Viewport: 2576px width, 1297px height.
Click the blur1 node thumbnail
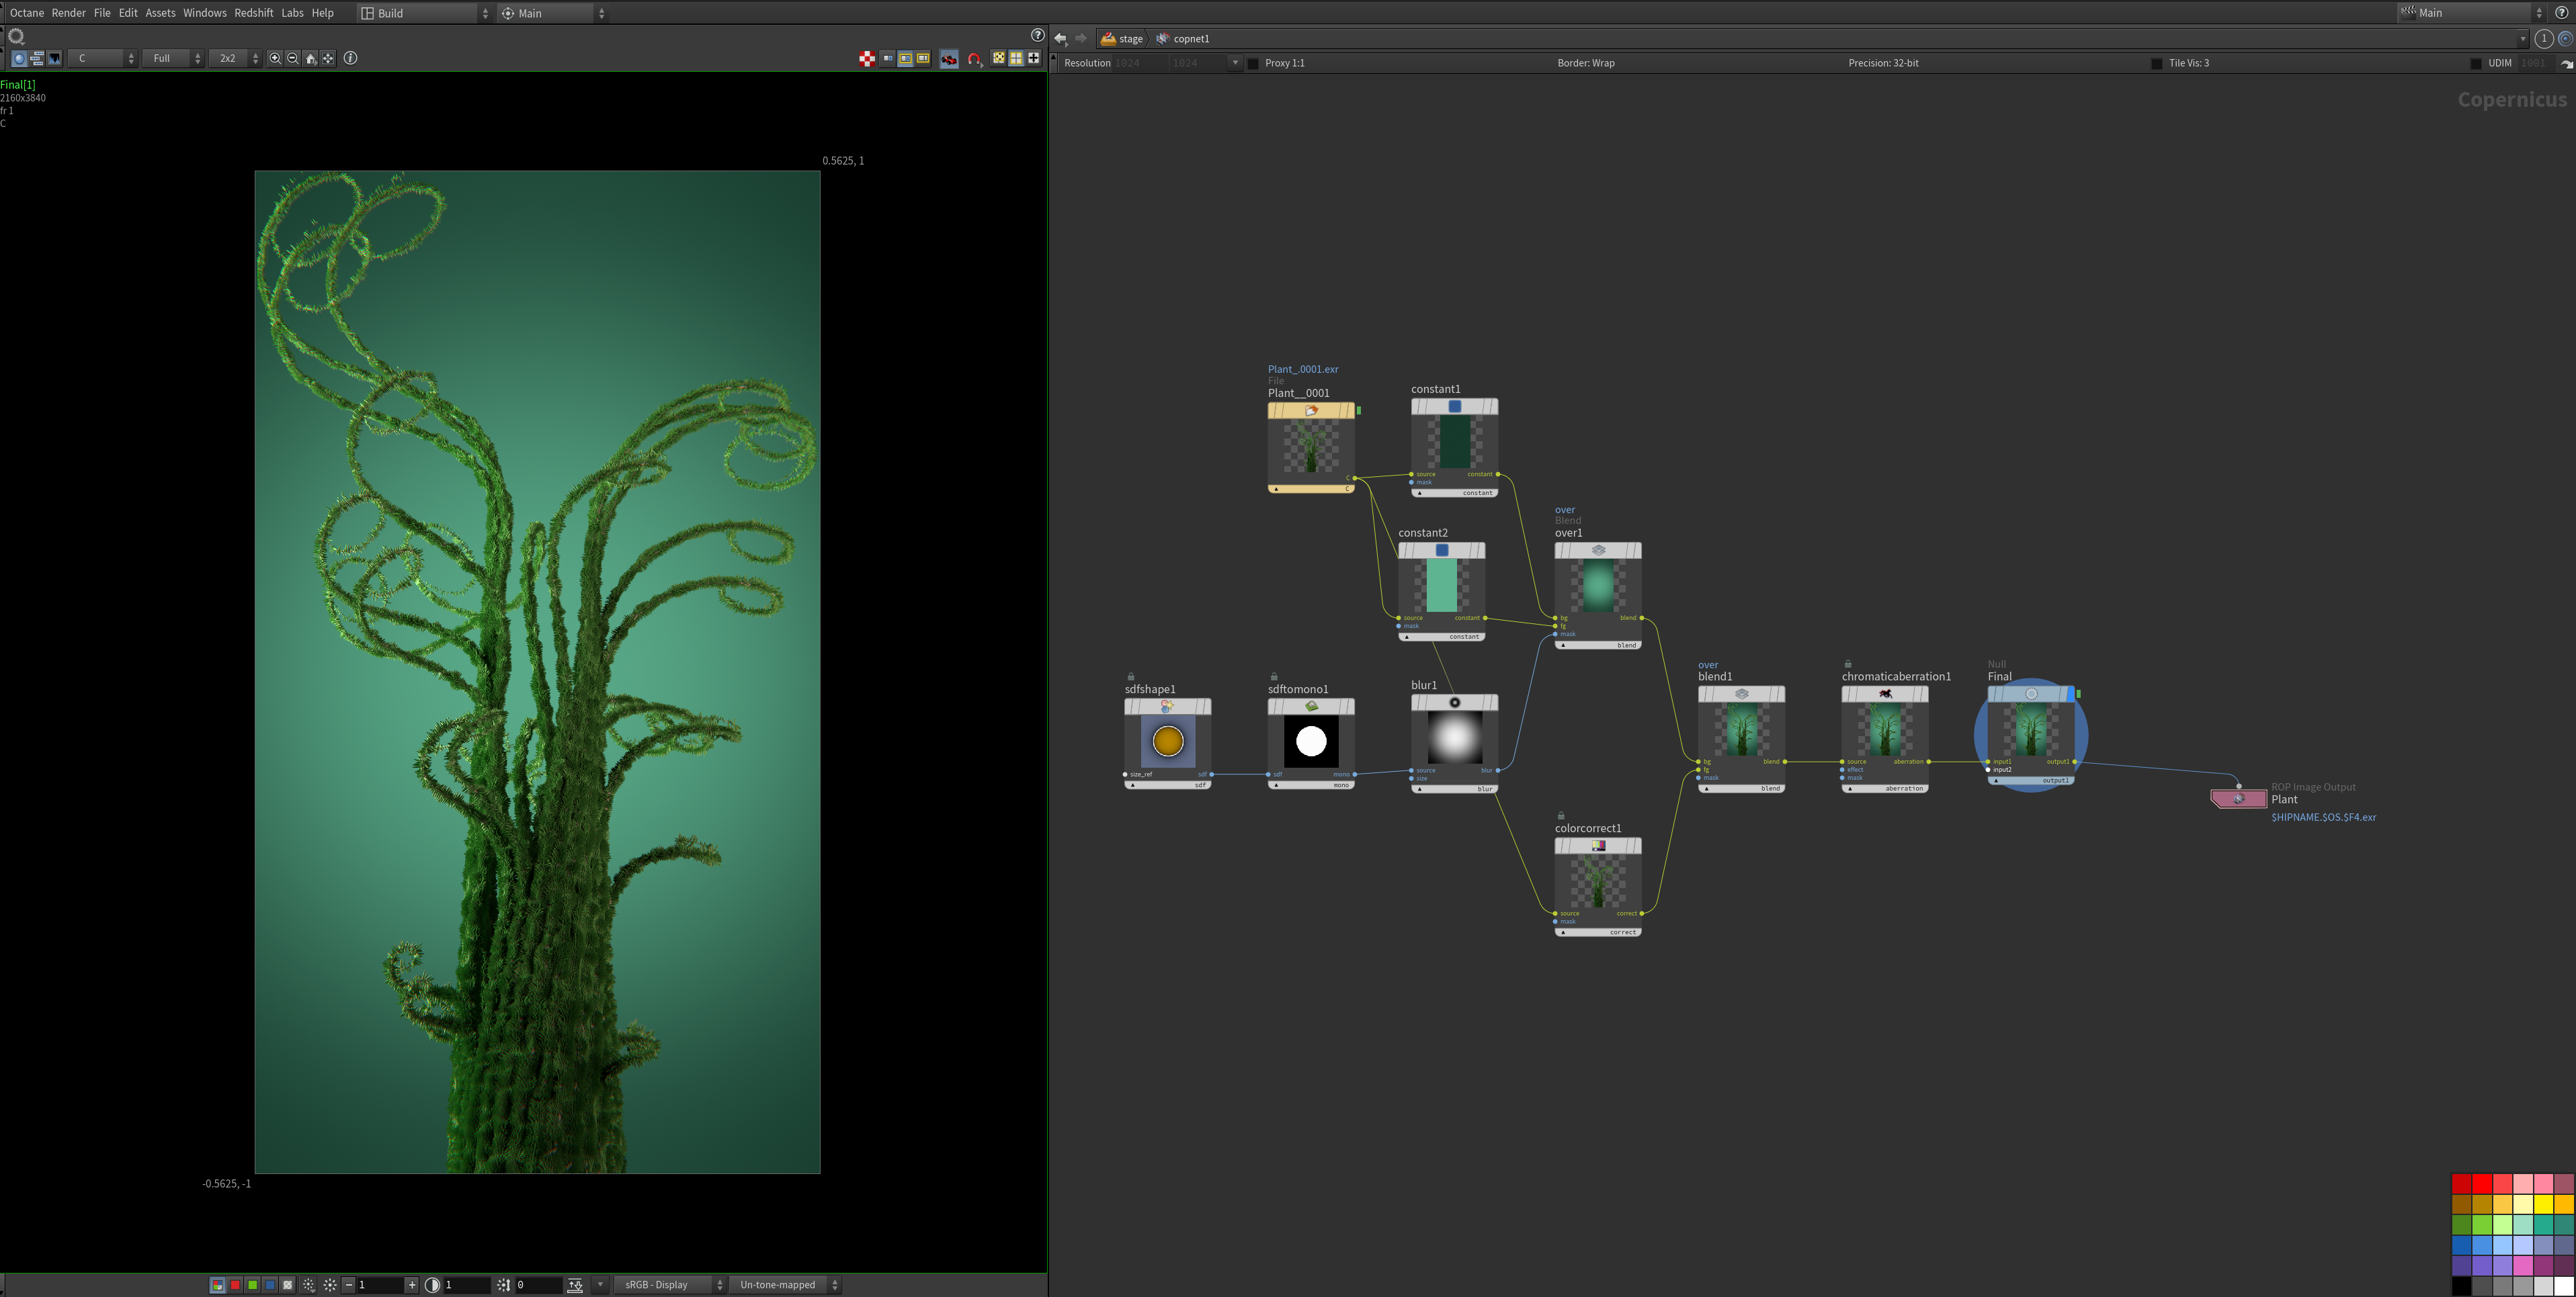pyautogui.click(x=1454, y=738)
